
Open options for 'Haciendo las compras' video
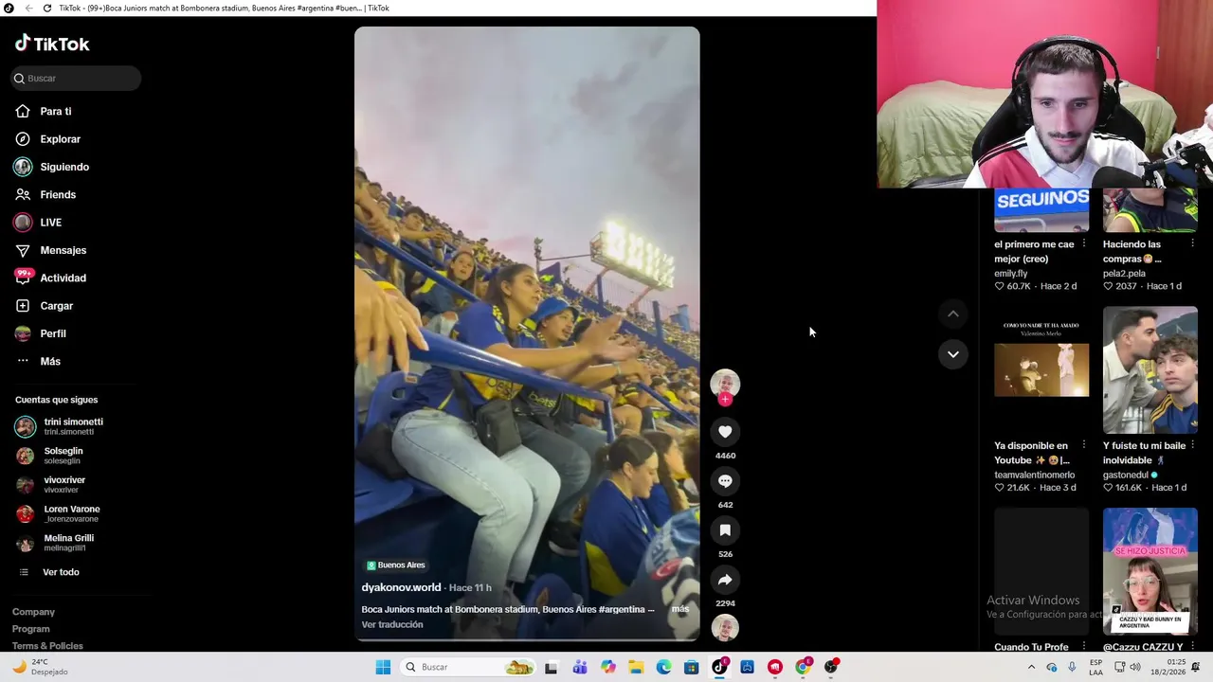point(1192,244)
